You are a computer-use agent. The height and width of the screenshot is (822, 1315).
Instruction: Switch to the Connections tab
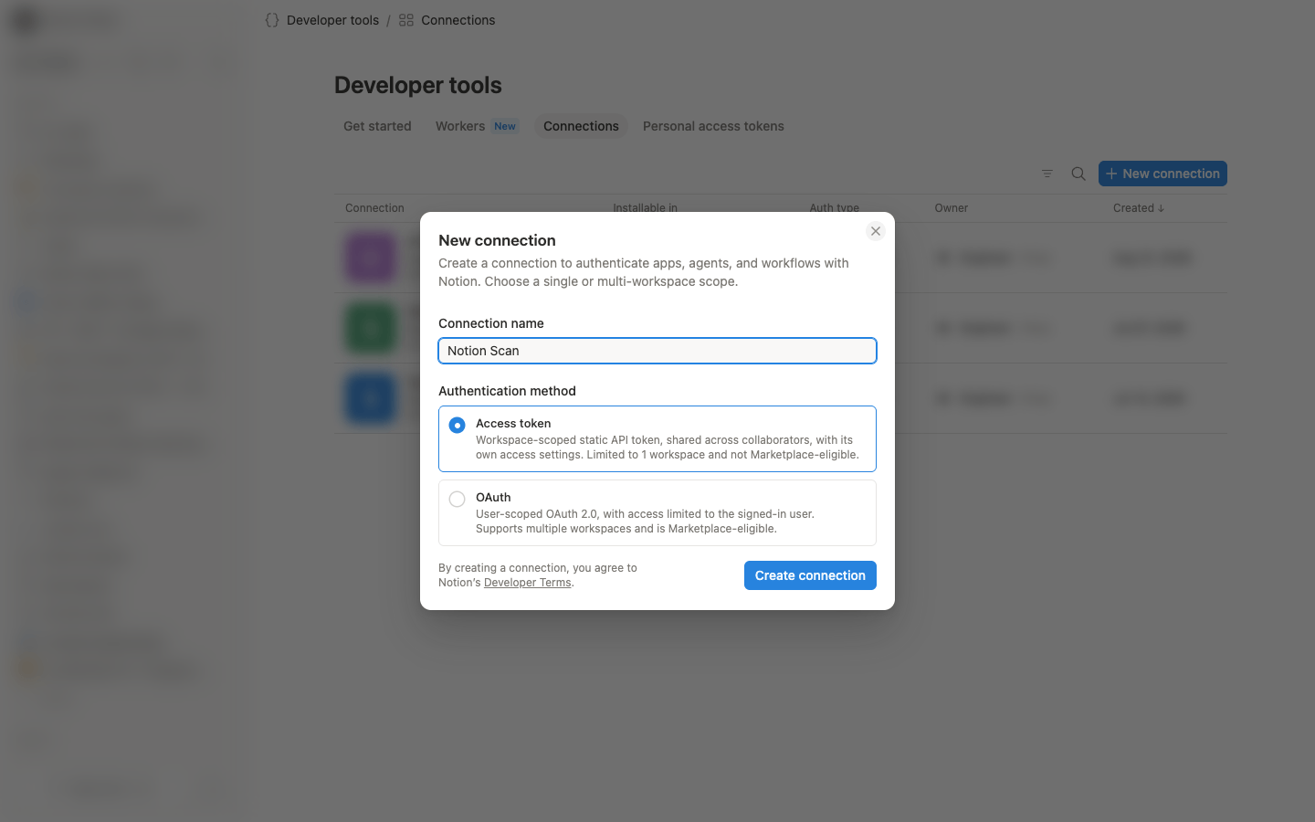click(x=581, y=126)
